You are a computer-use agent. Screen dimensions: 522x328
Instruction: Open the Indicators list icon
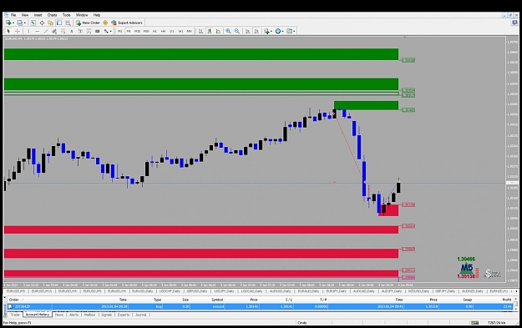[x=266, y=31]
